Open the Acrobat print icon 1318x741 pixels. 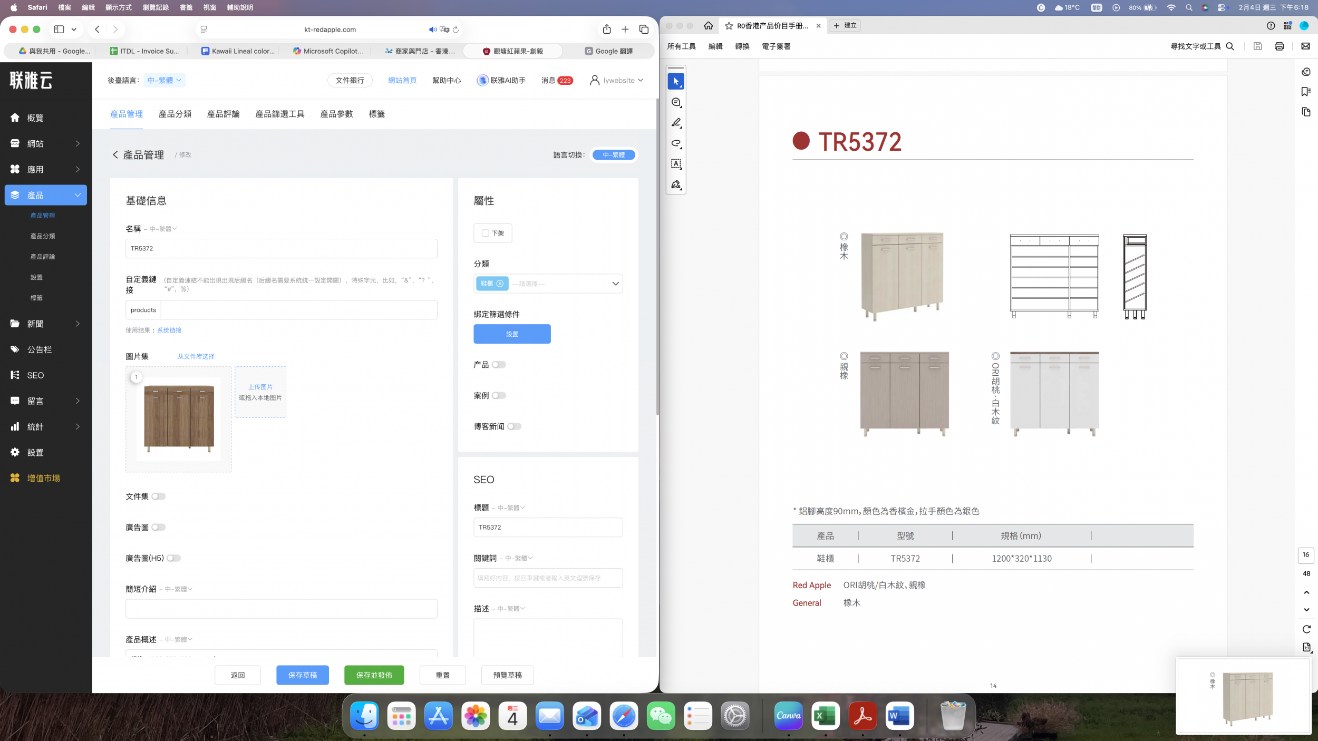pos(1279,46)
